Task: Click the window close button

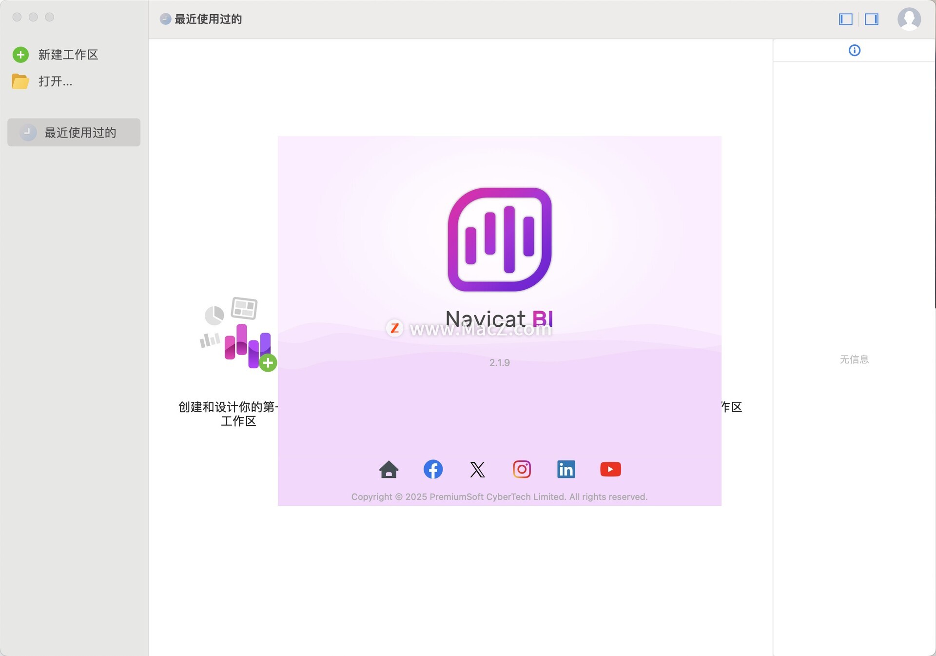Action: pyautogui.click(x=17, y=17)
